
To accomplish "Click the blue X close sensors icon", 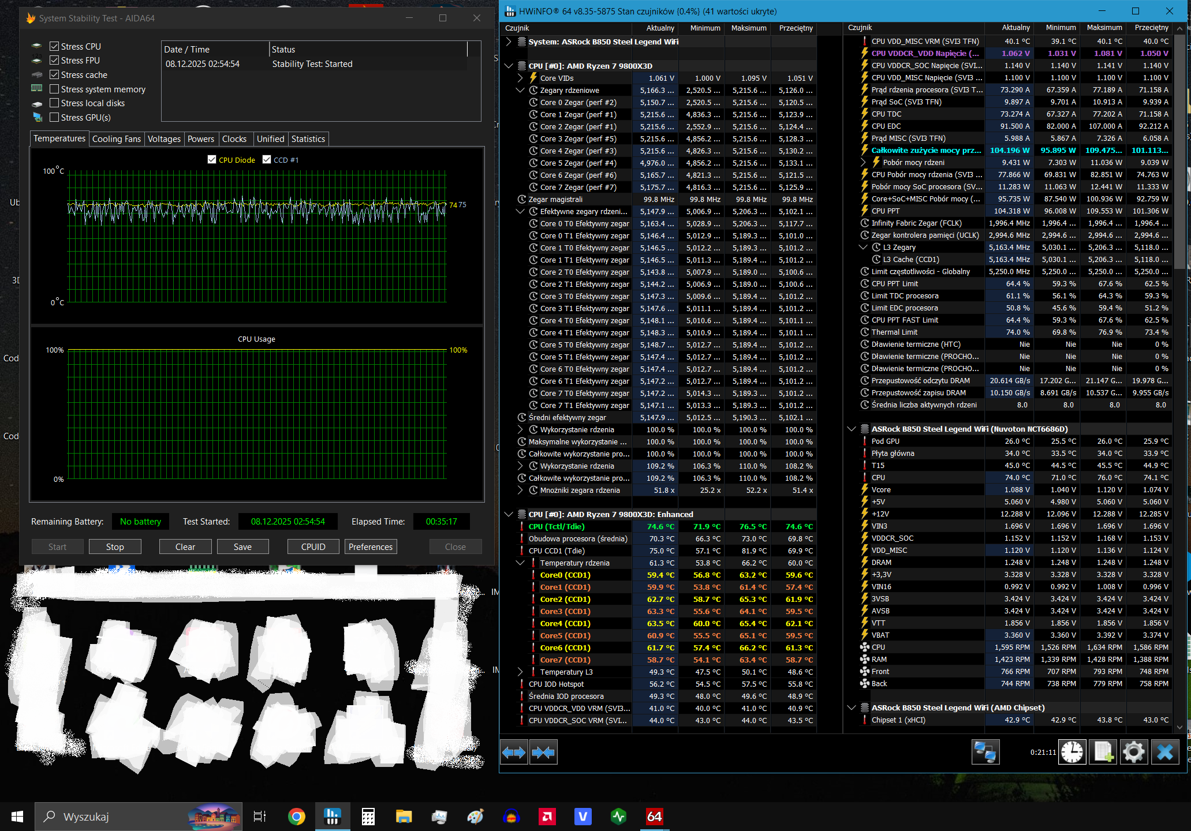I will point(1164,752).
